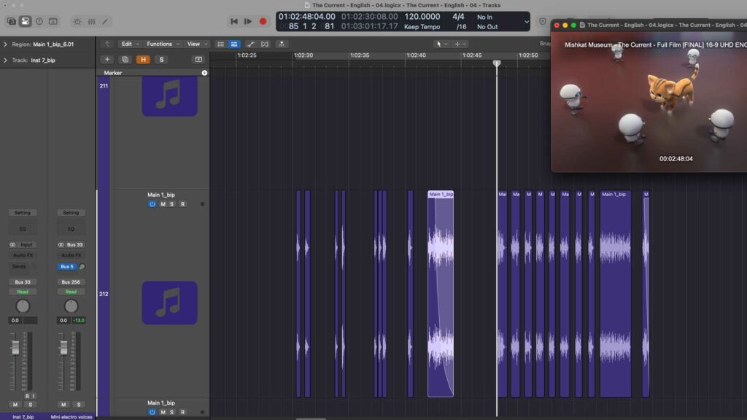The image size is (747, 420).
Task: Open the View dropdown menu
Action: [197, 44]
